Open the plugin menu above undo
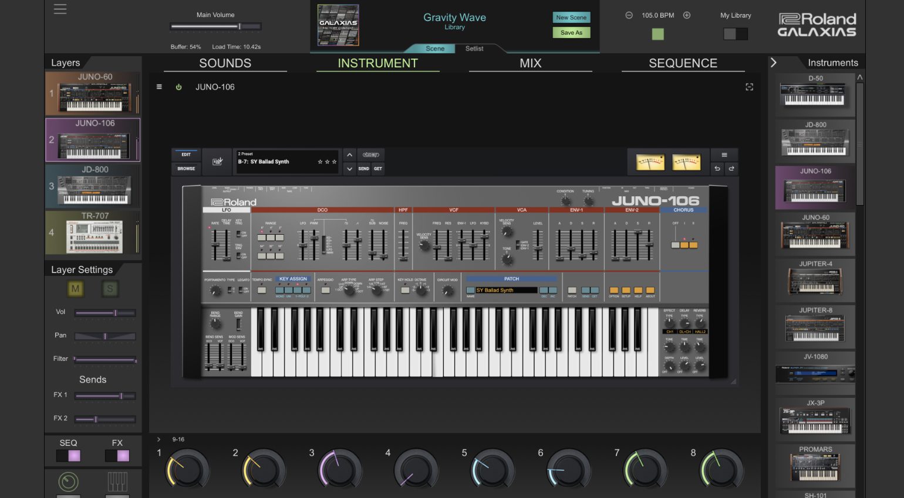Screen dimensions: 904x498 (x=724, y=155)
